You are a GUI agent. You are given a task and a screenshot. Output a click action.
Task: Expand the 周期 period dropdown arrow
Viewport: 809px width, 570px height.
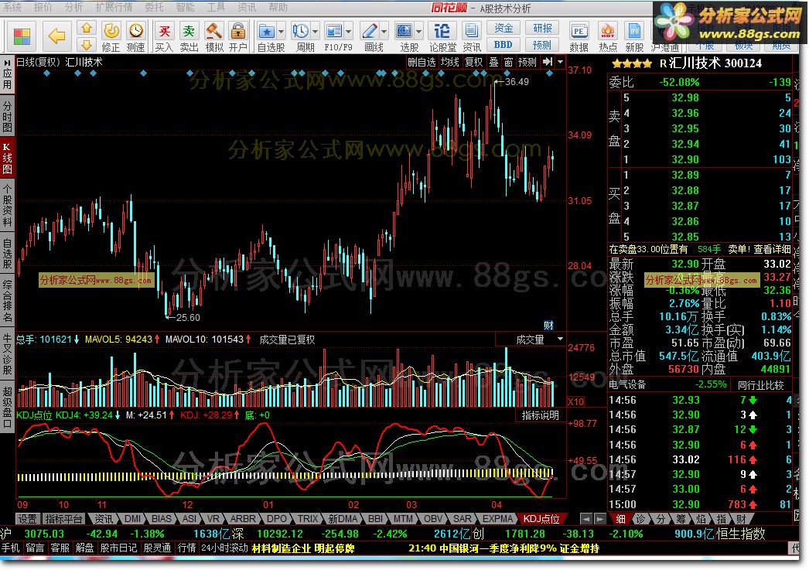click(316, 32)
